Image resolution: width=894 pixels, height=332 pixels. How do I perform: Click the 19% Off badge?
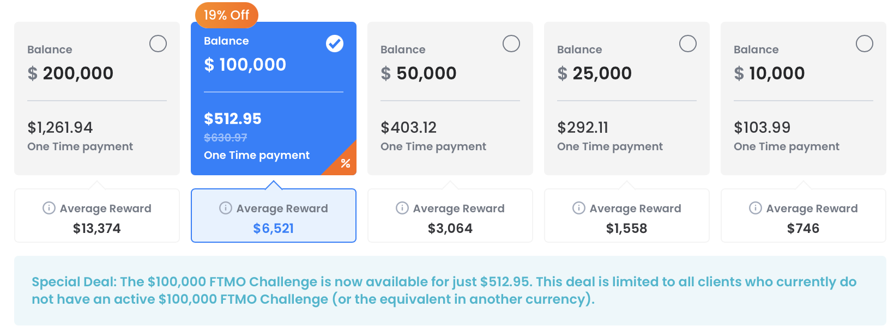pyautogui.click(x=226, y=15)
